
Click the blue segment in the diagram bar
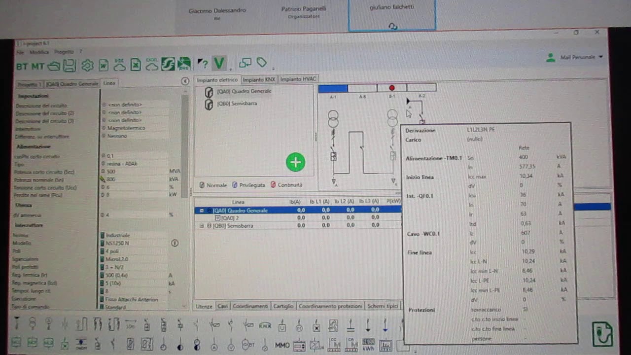click(x=333, y=88)
